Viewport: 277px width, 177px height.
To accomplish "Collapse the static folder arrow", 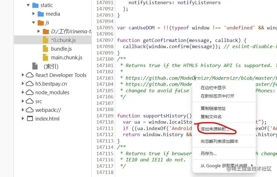I will [28, 5].
